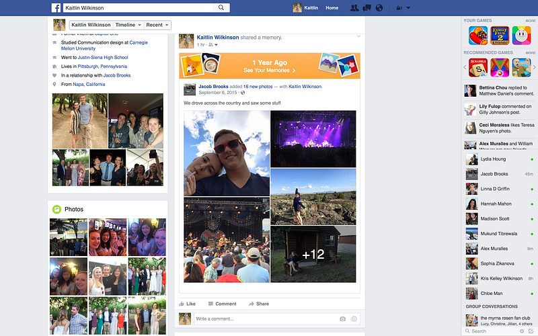
Task: Click the search magnifier button
Action: [221, 7]
